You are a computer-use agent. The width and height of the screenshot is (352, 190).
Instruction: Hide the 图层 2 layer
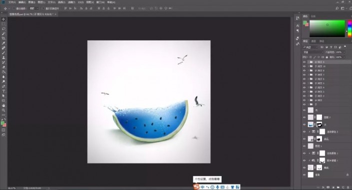coord(305,117)
